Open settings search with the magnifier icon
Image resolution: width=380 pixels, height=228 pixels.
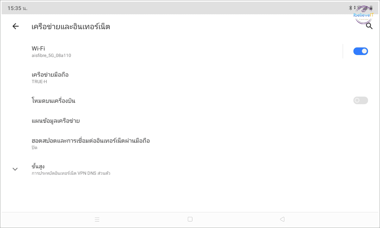point(369,26)
